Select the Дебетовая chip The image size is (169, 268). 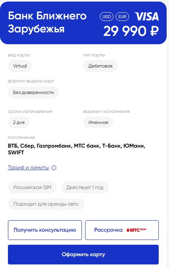(x=101, y=66)
